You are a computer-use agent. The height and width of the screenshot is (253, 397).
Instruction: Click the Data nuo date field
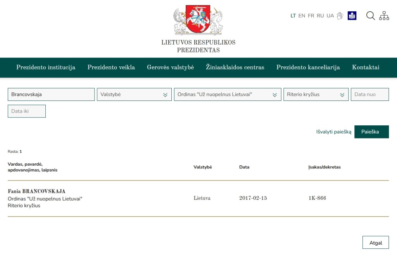[369, 95]
